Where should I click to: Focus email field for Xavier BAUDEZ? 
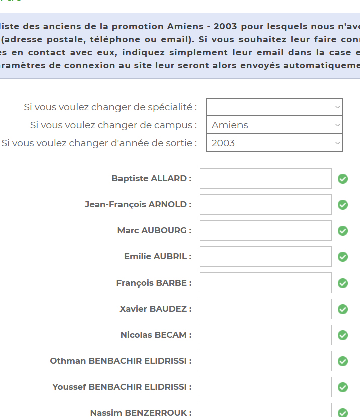[266, 309]
